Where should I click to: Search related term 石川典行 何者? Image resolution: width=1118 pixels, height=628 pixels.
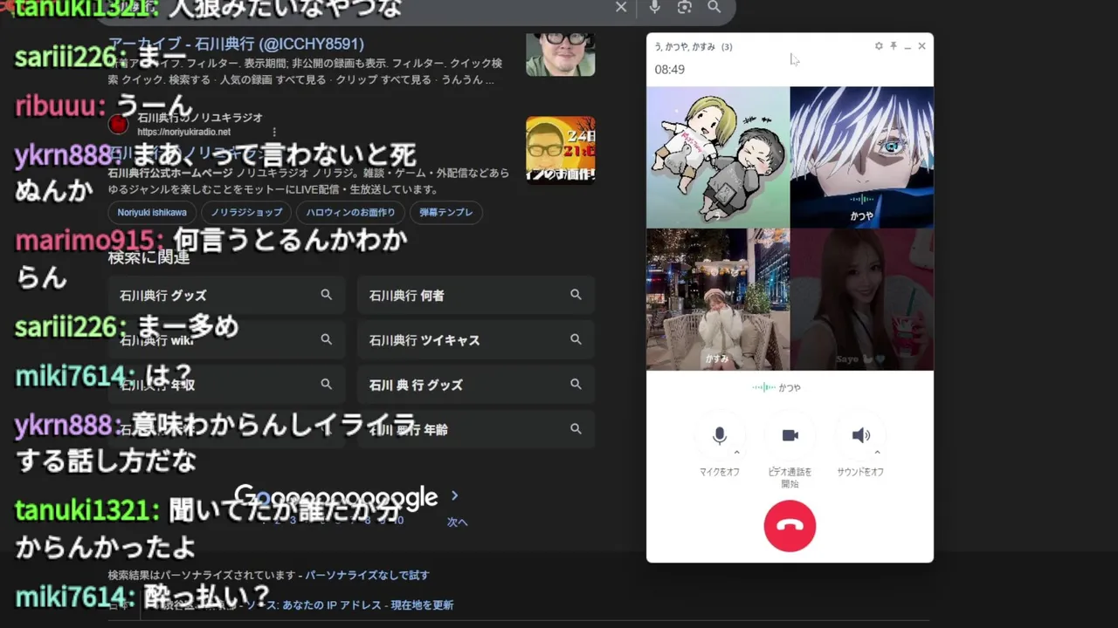476,295
